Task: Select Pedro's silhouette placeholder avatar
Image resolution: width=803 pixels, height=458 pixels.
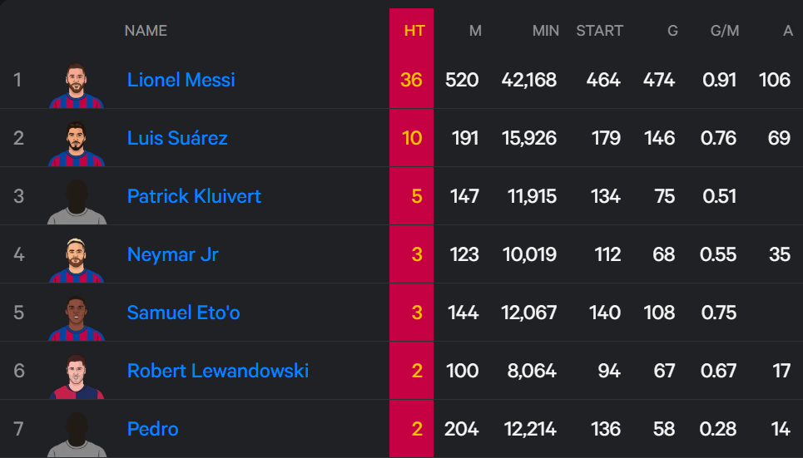Action: coord(77,435)
